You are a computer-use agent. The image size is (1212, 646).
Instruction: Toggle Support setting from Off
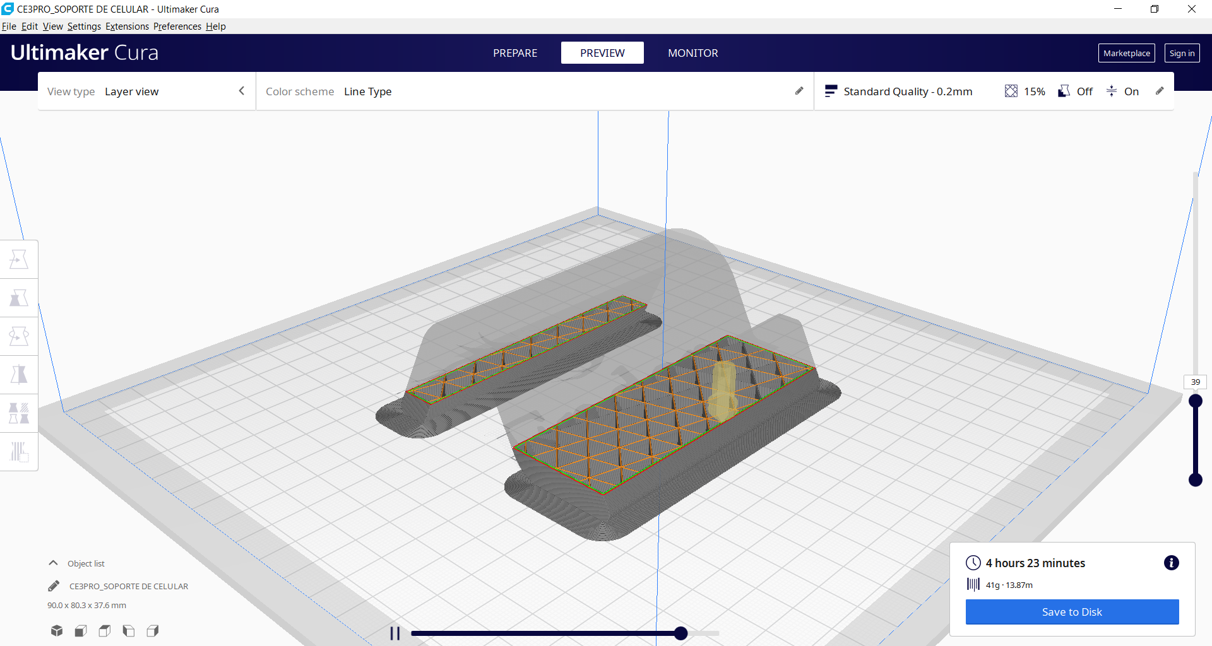1074,91
